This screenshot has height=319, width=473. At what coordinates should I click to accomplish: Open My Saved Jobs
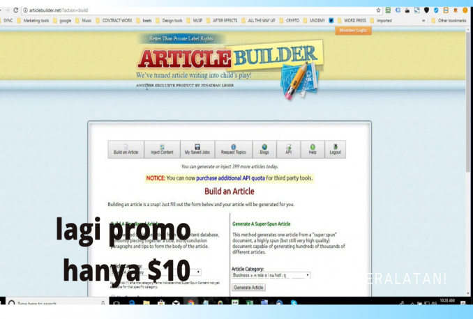(197, 149)
